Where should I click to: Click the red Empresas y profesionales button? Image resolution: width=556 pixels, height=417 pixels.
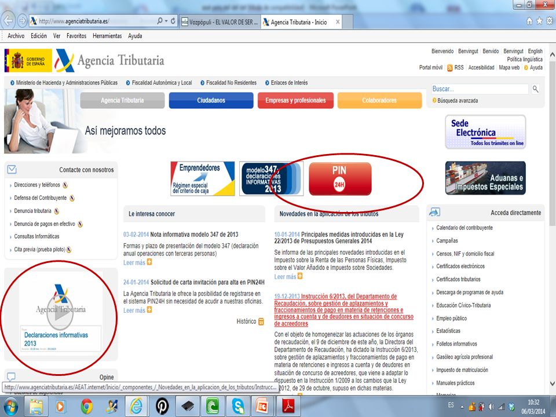click(x=295, y=100)
